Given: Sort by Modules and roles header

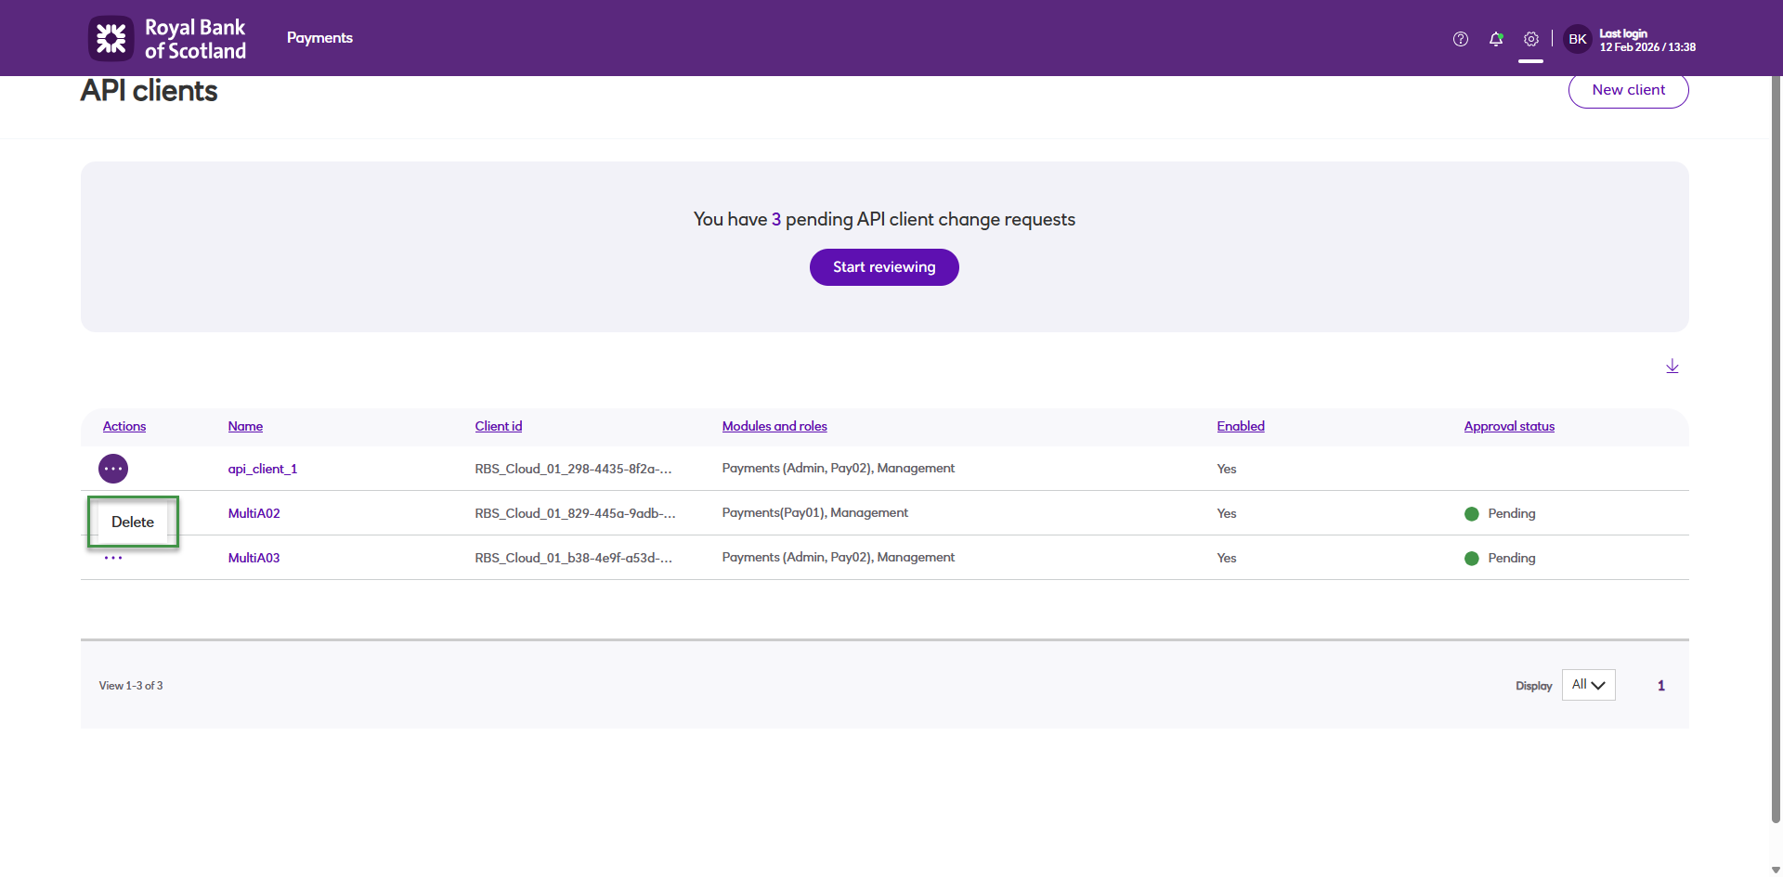Looking at the screenshot, I should click(x=774, y=426).
